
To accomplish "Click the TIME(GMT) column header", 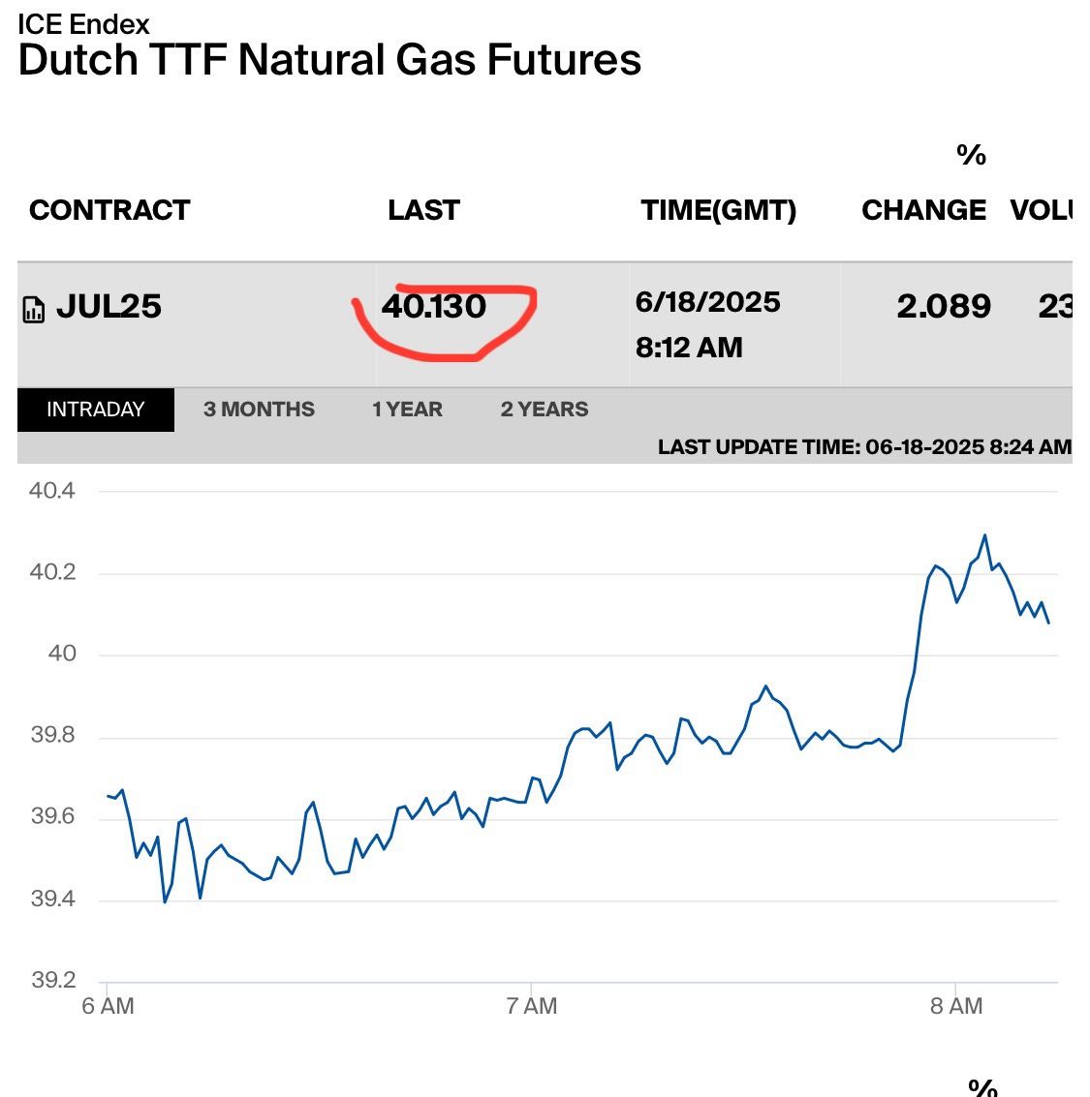I will click(718, 210).
